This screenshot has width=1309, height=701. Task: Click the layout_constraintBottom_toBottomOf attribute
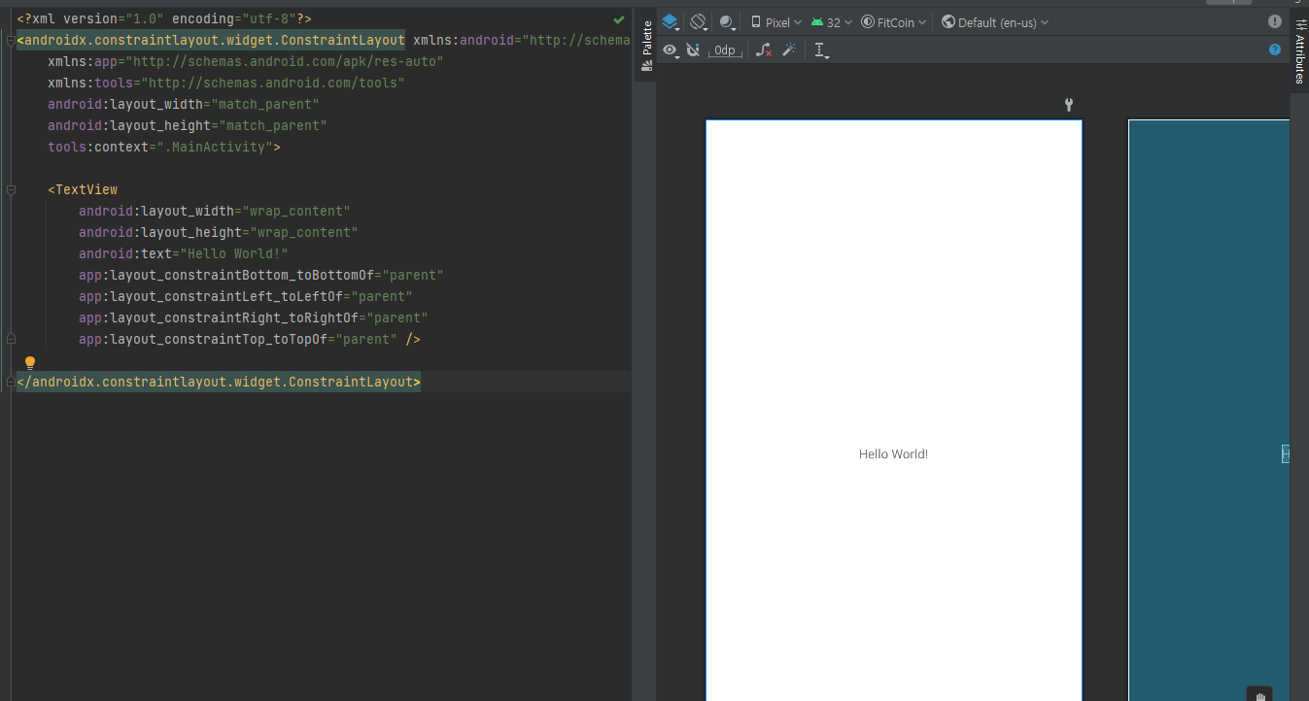tap(261, 275)
